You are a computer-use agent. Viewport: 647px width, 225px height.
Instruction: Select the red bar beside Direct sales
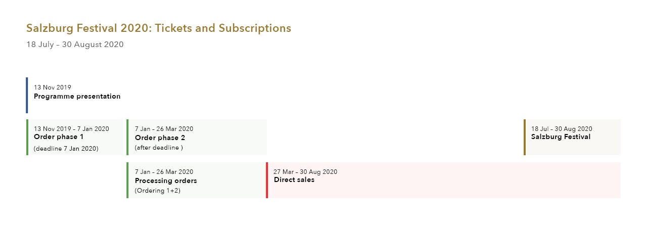[x=267, y=180]
